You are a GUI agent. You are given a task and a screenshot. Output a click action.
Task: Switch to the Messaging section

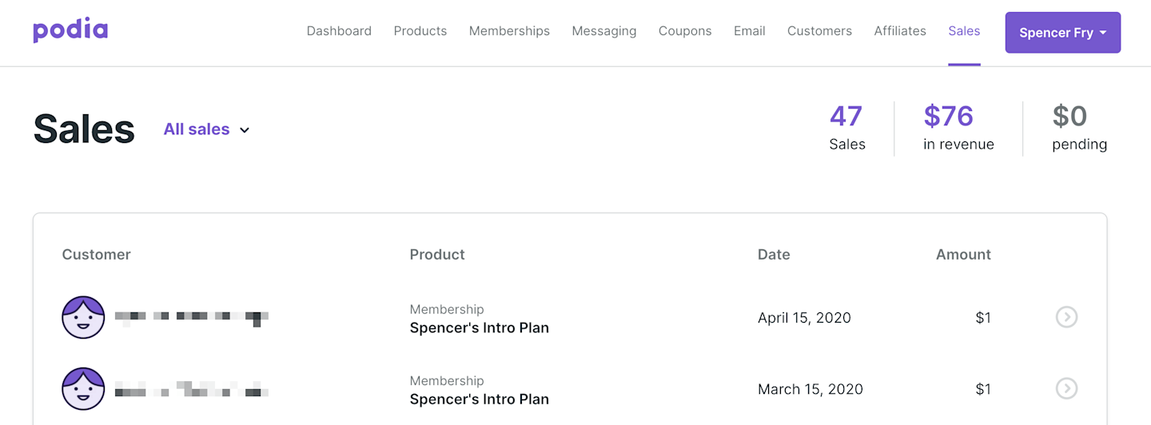[x=603, y=31]
